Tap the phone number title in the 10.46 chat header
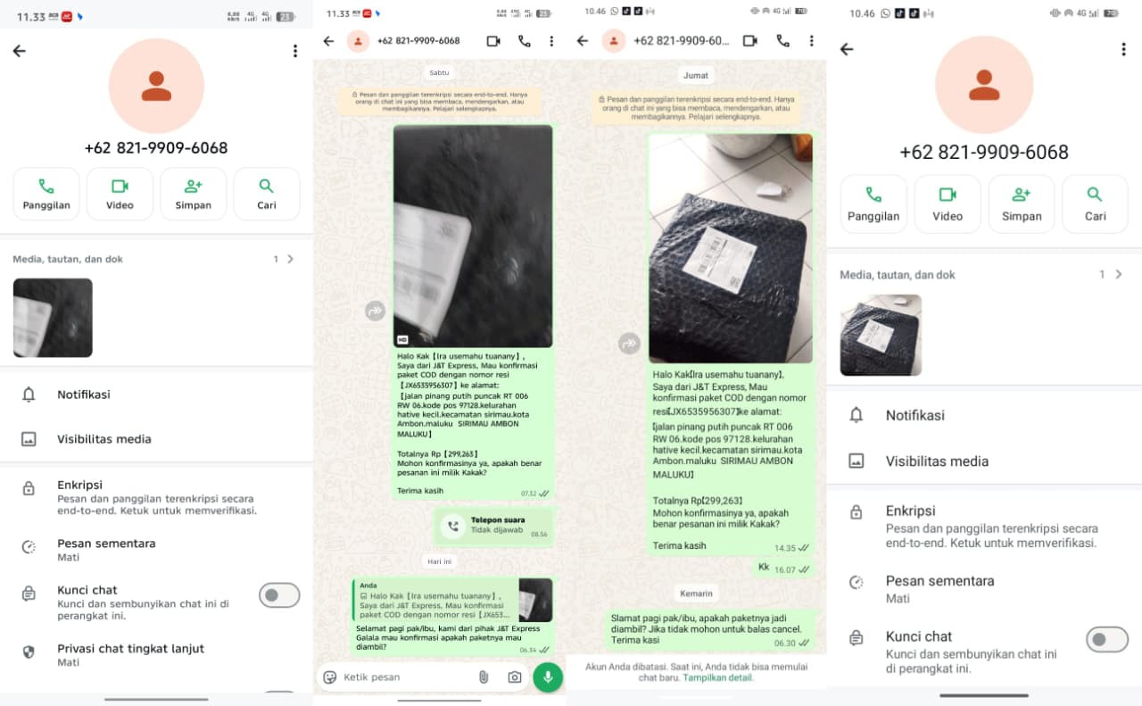This screenshot has height=706, width=1142. coord(682,41)
